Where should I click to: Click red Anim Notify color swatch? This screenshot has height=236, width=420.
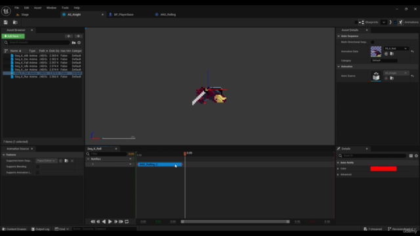[383, 169]
